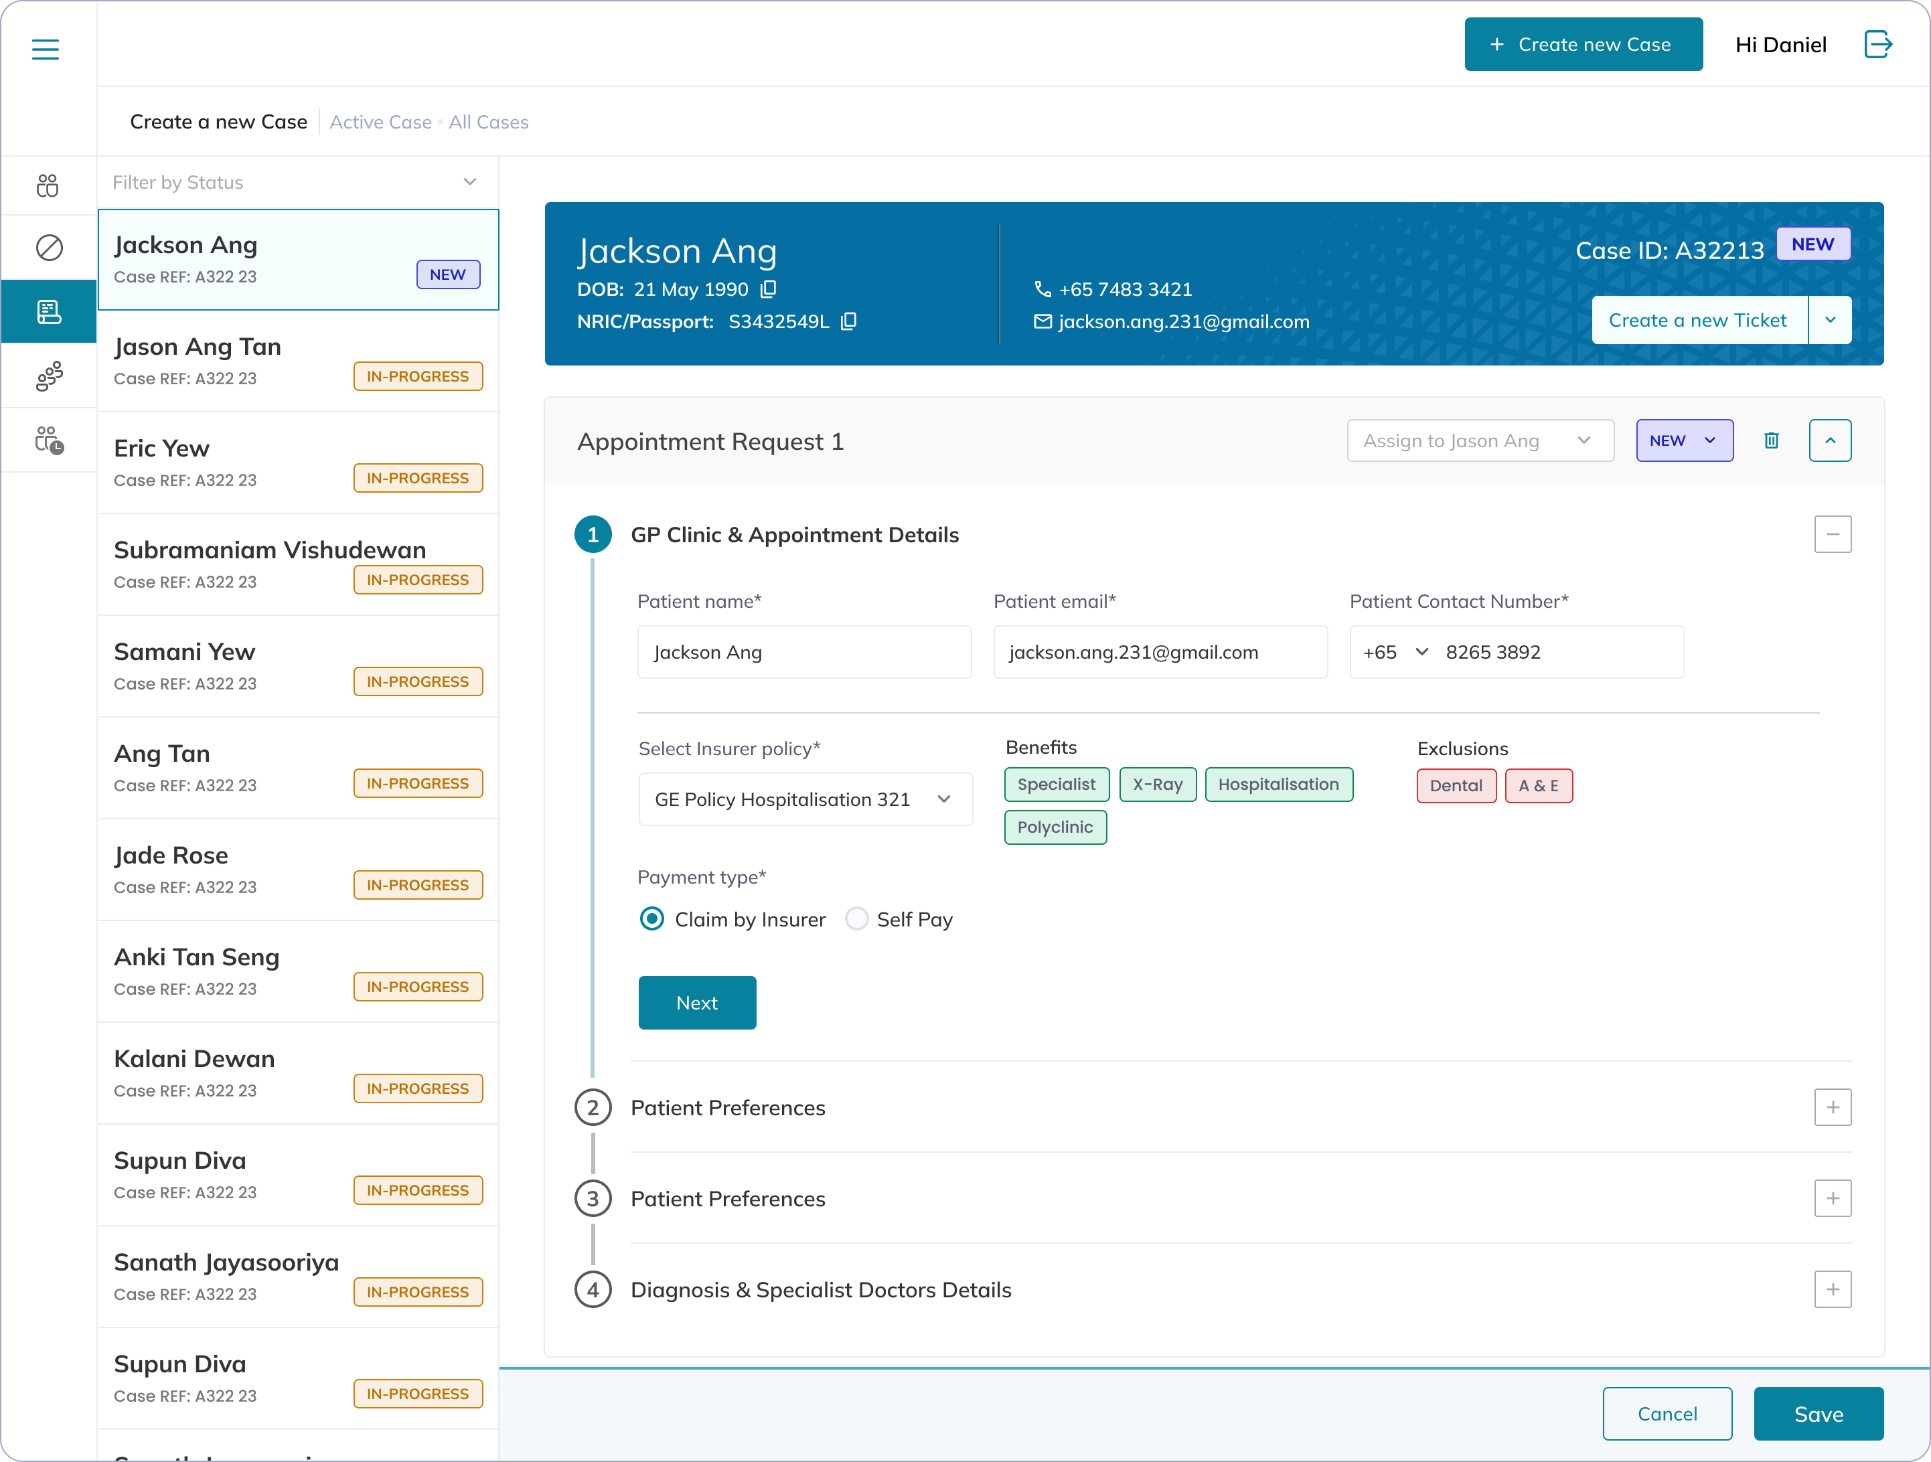Select the Self Pay payment option
Viewport: 1931px width, 1462px height.
click(857, 919)
